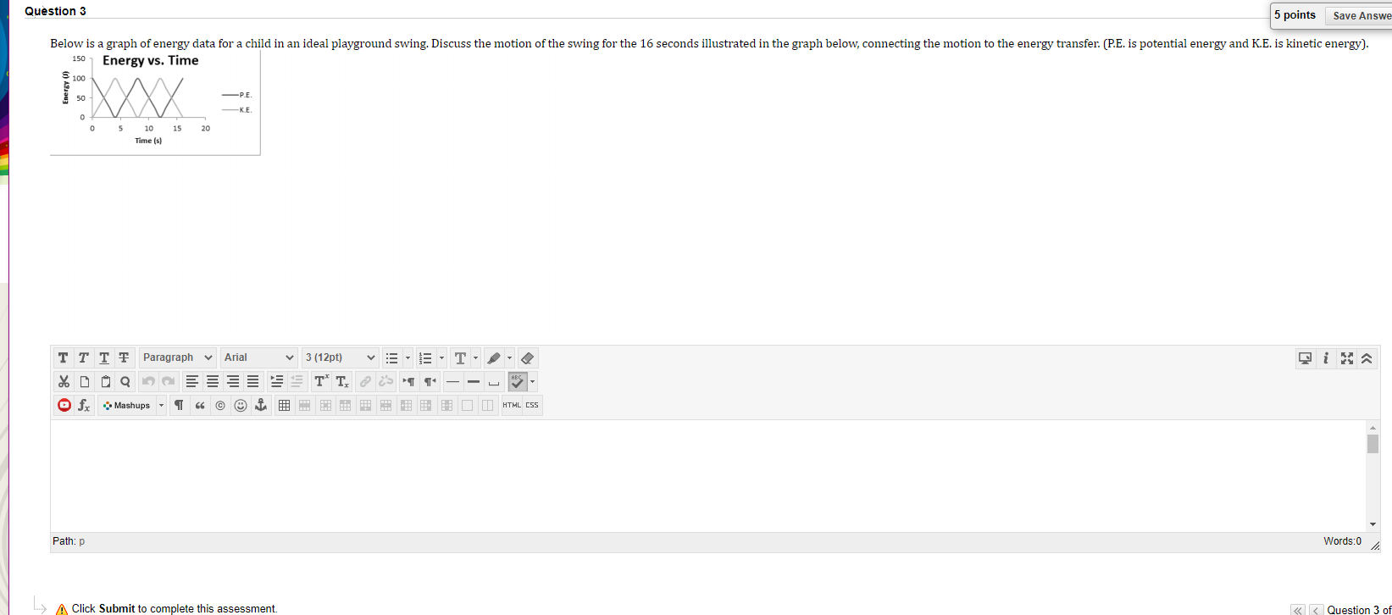Cut selection with the scissors icon

coord(64,381)
